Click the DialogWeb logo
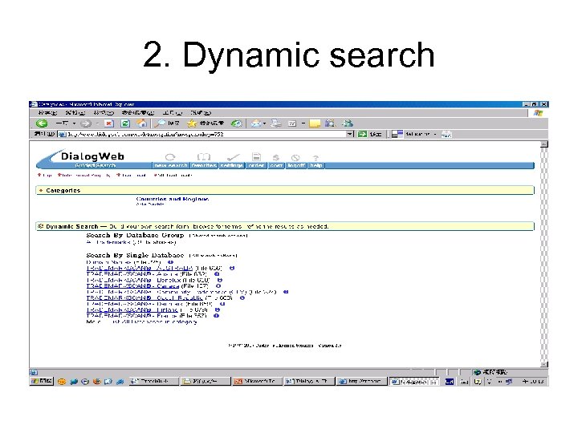Screen dimensions: 578x433 tap(92, 156)
